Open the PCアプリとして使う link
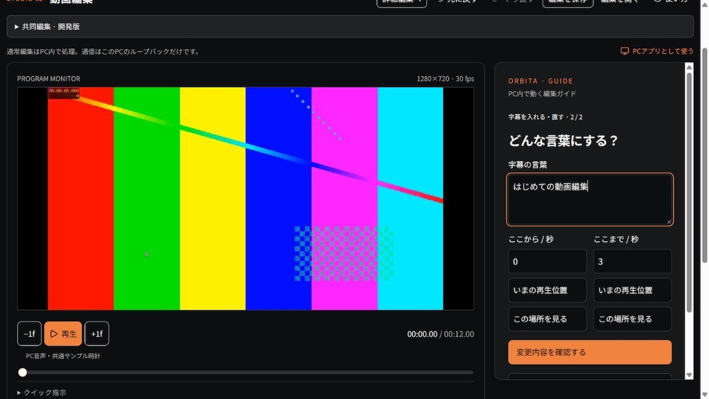 coord(657,51)
